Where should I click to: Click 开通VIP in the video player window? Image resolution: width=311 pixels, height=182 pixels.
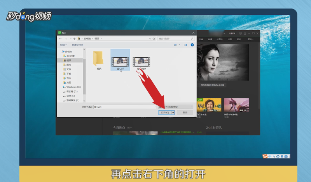(232, 33)
